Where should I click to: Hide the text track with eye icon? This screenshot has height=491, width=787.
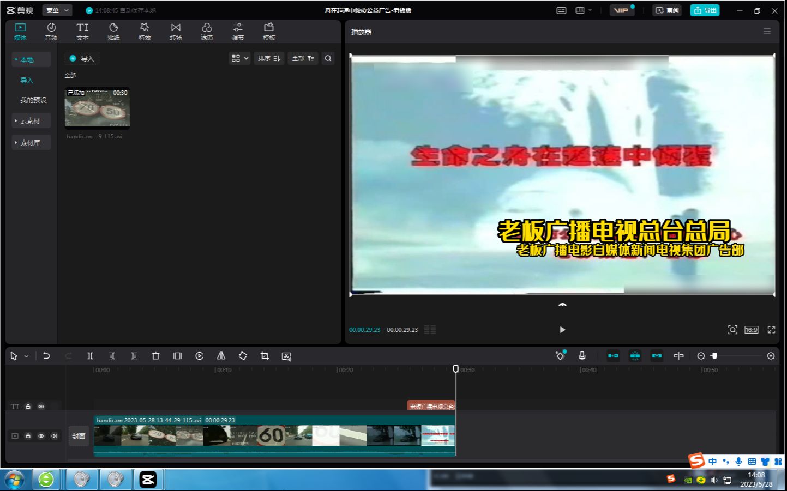[x=41, y=407]
